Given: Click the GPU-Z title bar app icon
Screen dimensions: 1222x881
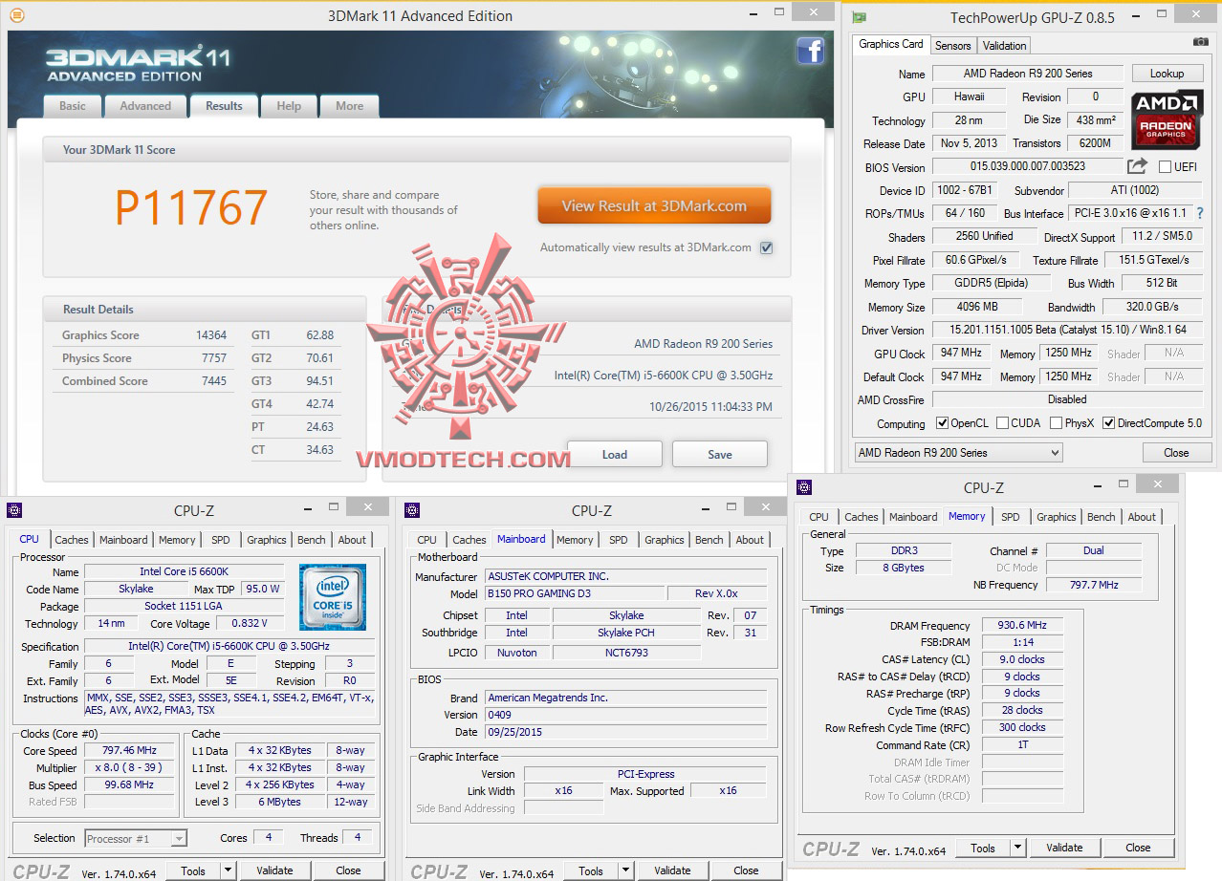Looking at the screenshot, I should 860,17.
